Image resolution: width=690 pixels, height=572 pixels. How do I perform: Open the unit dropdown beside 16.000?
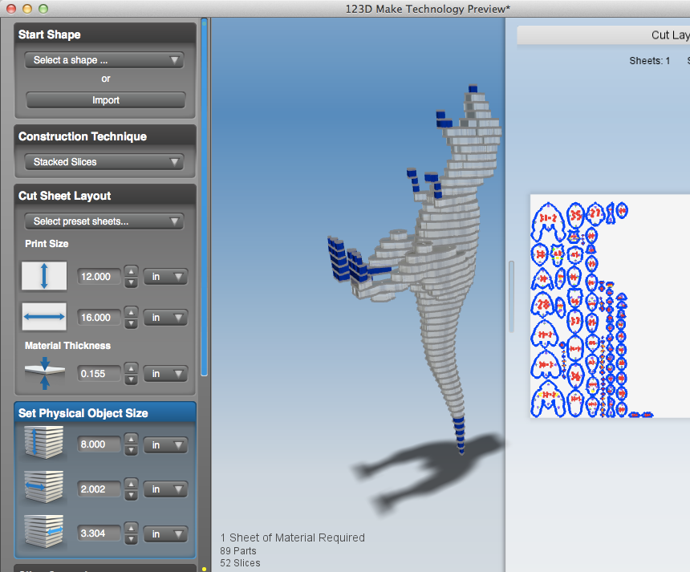[166, 317]
